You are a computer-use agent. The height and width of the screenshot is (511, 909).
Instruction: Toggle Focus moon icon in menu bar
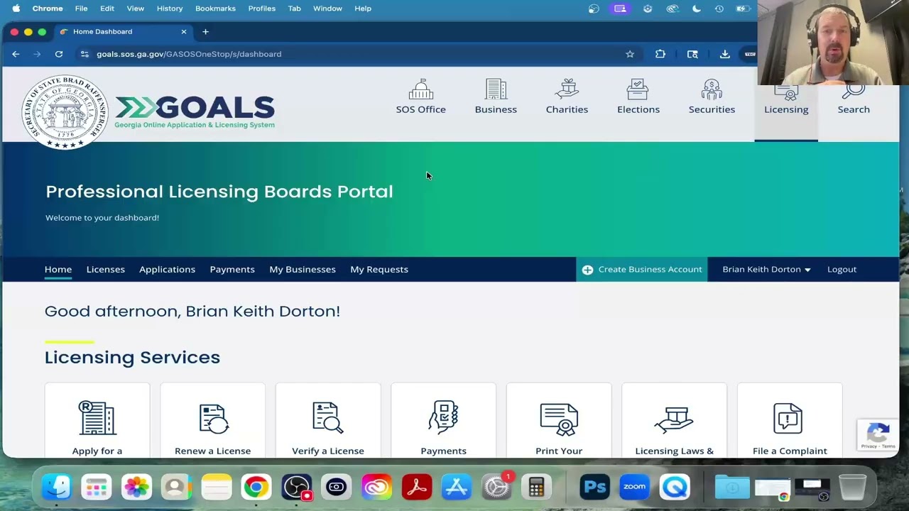697,9
